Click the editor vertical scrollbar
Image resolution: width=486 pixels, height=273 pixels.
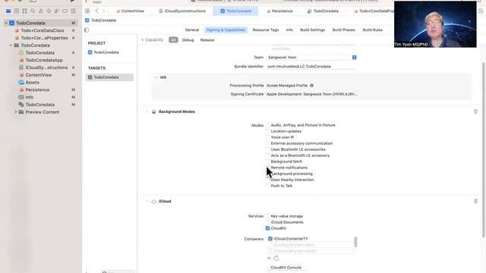point(483,150)
